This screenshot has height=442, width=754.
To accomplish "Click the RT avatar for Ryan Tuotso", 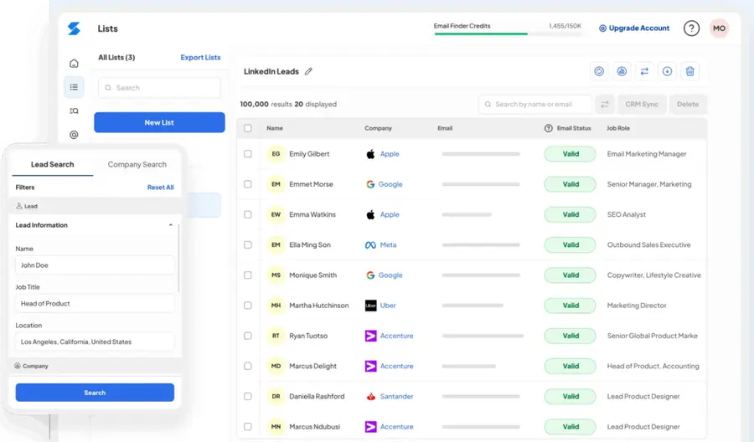I will tap(276, 336).
